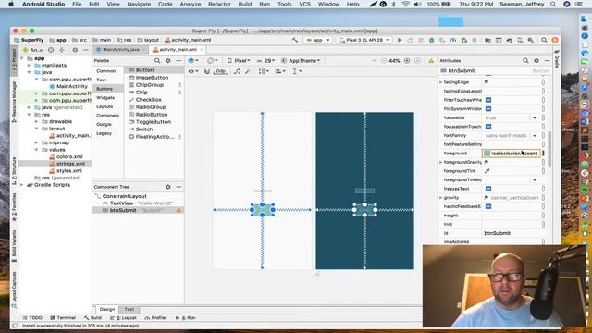The height and width of the screenshot is (333, 592).
Task: Search the Palette with its magnifier icon
Action: [157, 61]
